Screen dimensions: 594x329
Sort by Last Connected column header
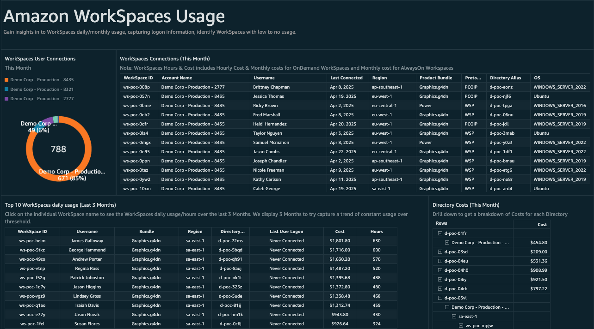[x=346, y=78]
